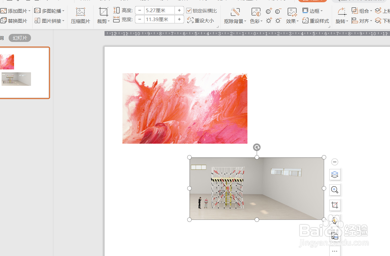This screenshot has width=390, height=256.
Task: Collapse floating toolbar with minus icon
Action: point(335,162)
